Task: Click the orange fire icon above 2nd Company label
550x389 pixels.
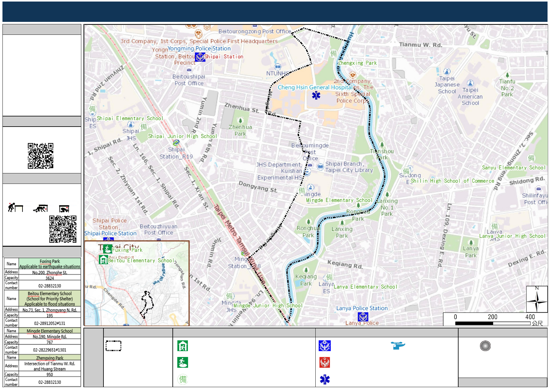Action: [x=353, y=75]
